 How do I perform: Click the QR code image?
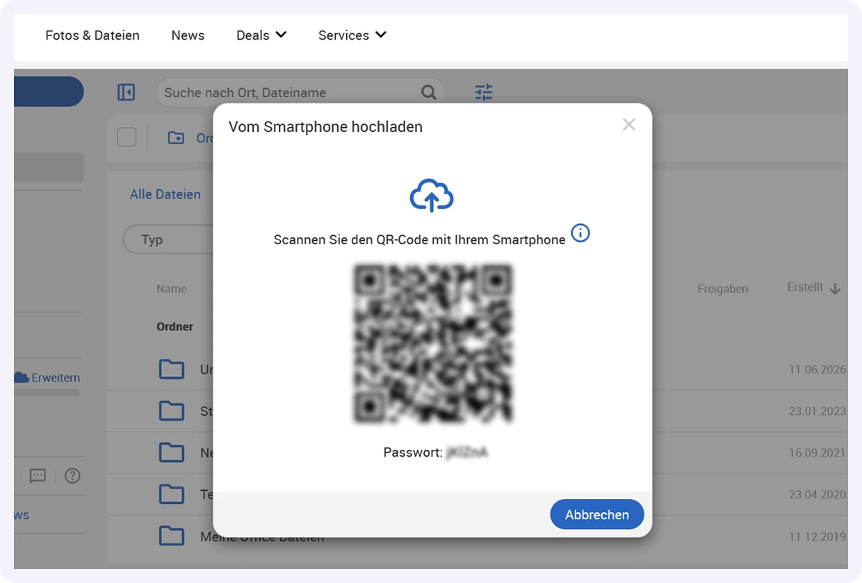(x=433, y=344)
